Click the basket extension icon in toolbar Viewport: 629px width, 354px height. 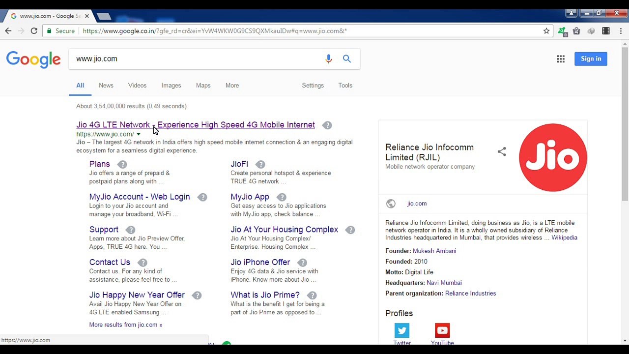pos(576,31)
